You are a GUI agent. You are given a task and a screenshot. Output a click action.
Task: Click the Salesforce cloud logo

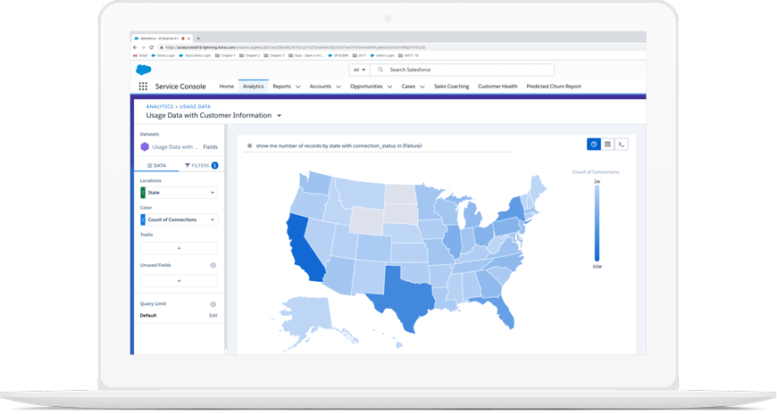(144, 70)
